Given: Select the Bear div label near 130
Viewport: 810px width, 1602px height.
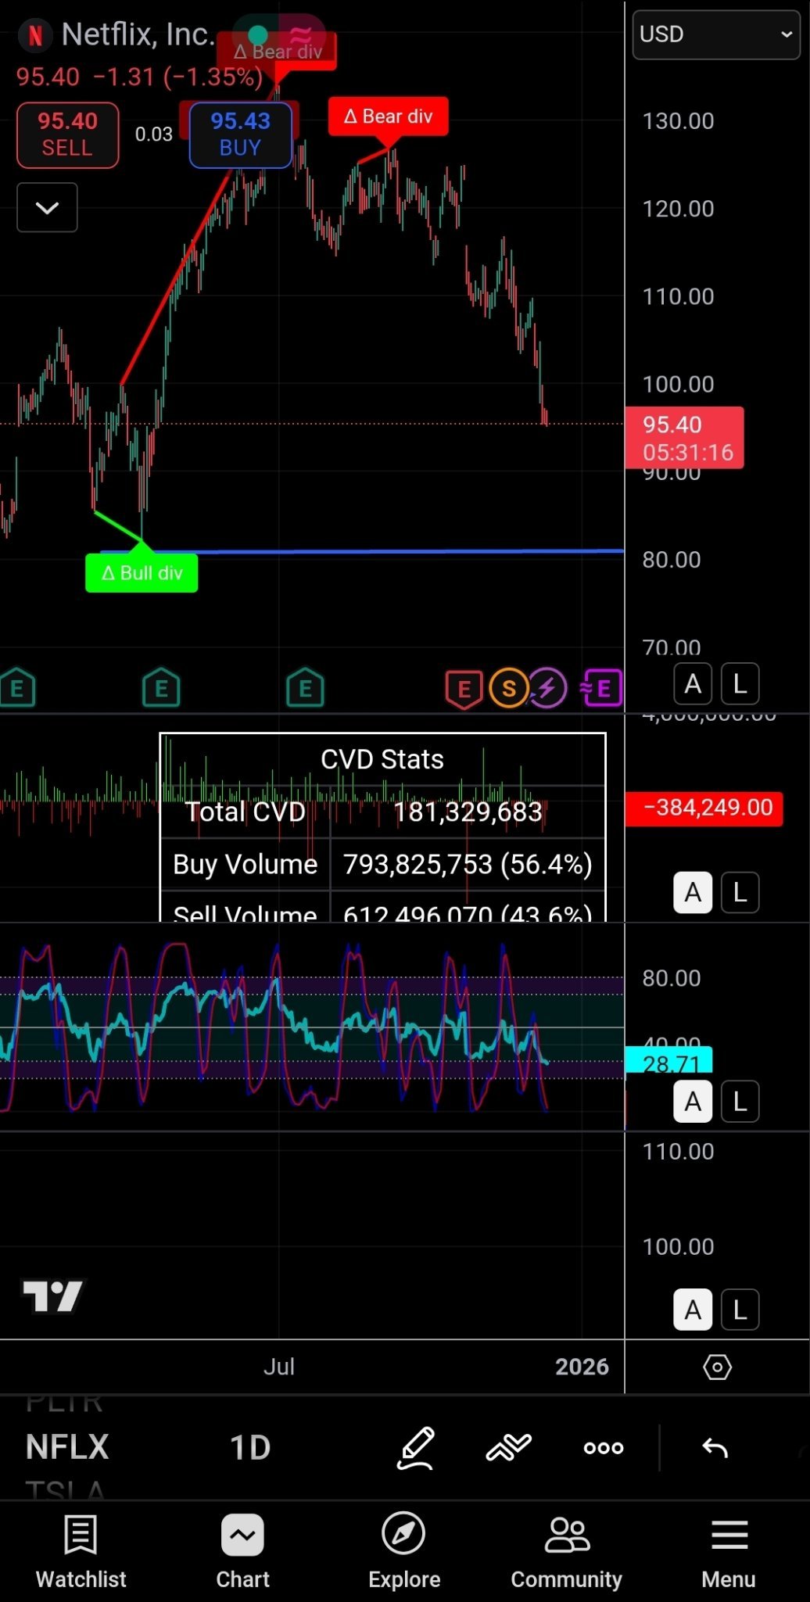Looking at the screenshot, I should [x=389, y=116].
